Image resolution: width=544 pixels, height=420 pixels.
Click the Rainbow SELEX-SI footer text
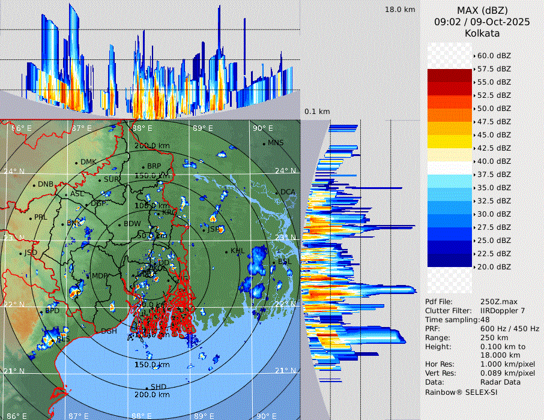(461, 392)
